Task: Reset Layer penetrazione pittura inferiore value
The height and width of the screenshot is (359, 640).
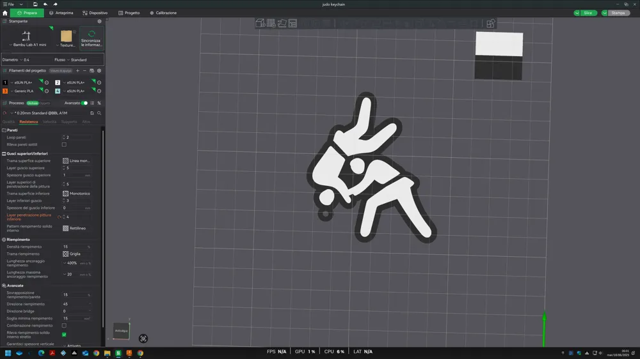Action: click(x=59, y=217)
